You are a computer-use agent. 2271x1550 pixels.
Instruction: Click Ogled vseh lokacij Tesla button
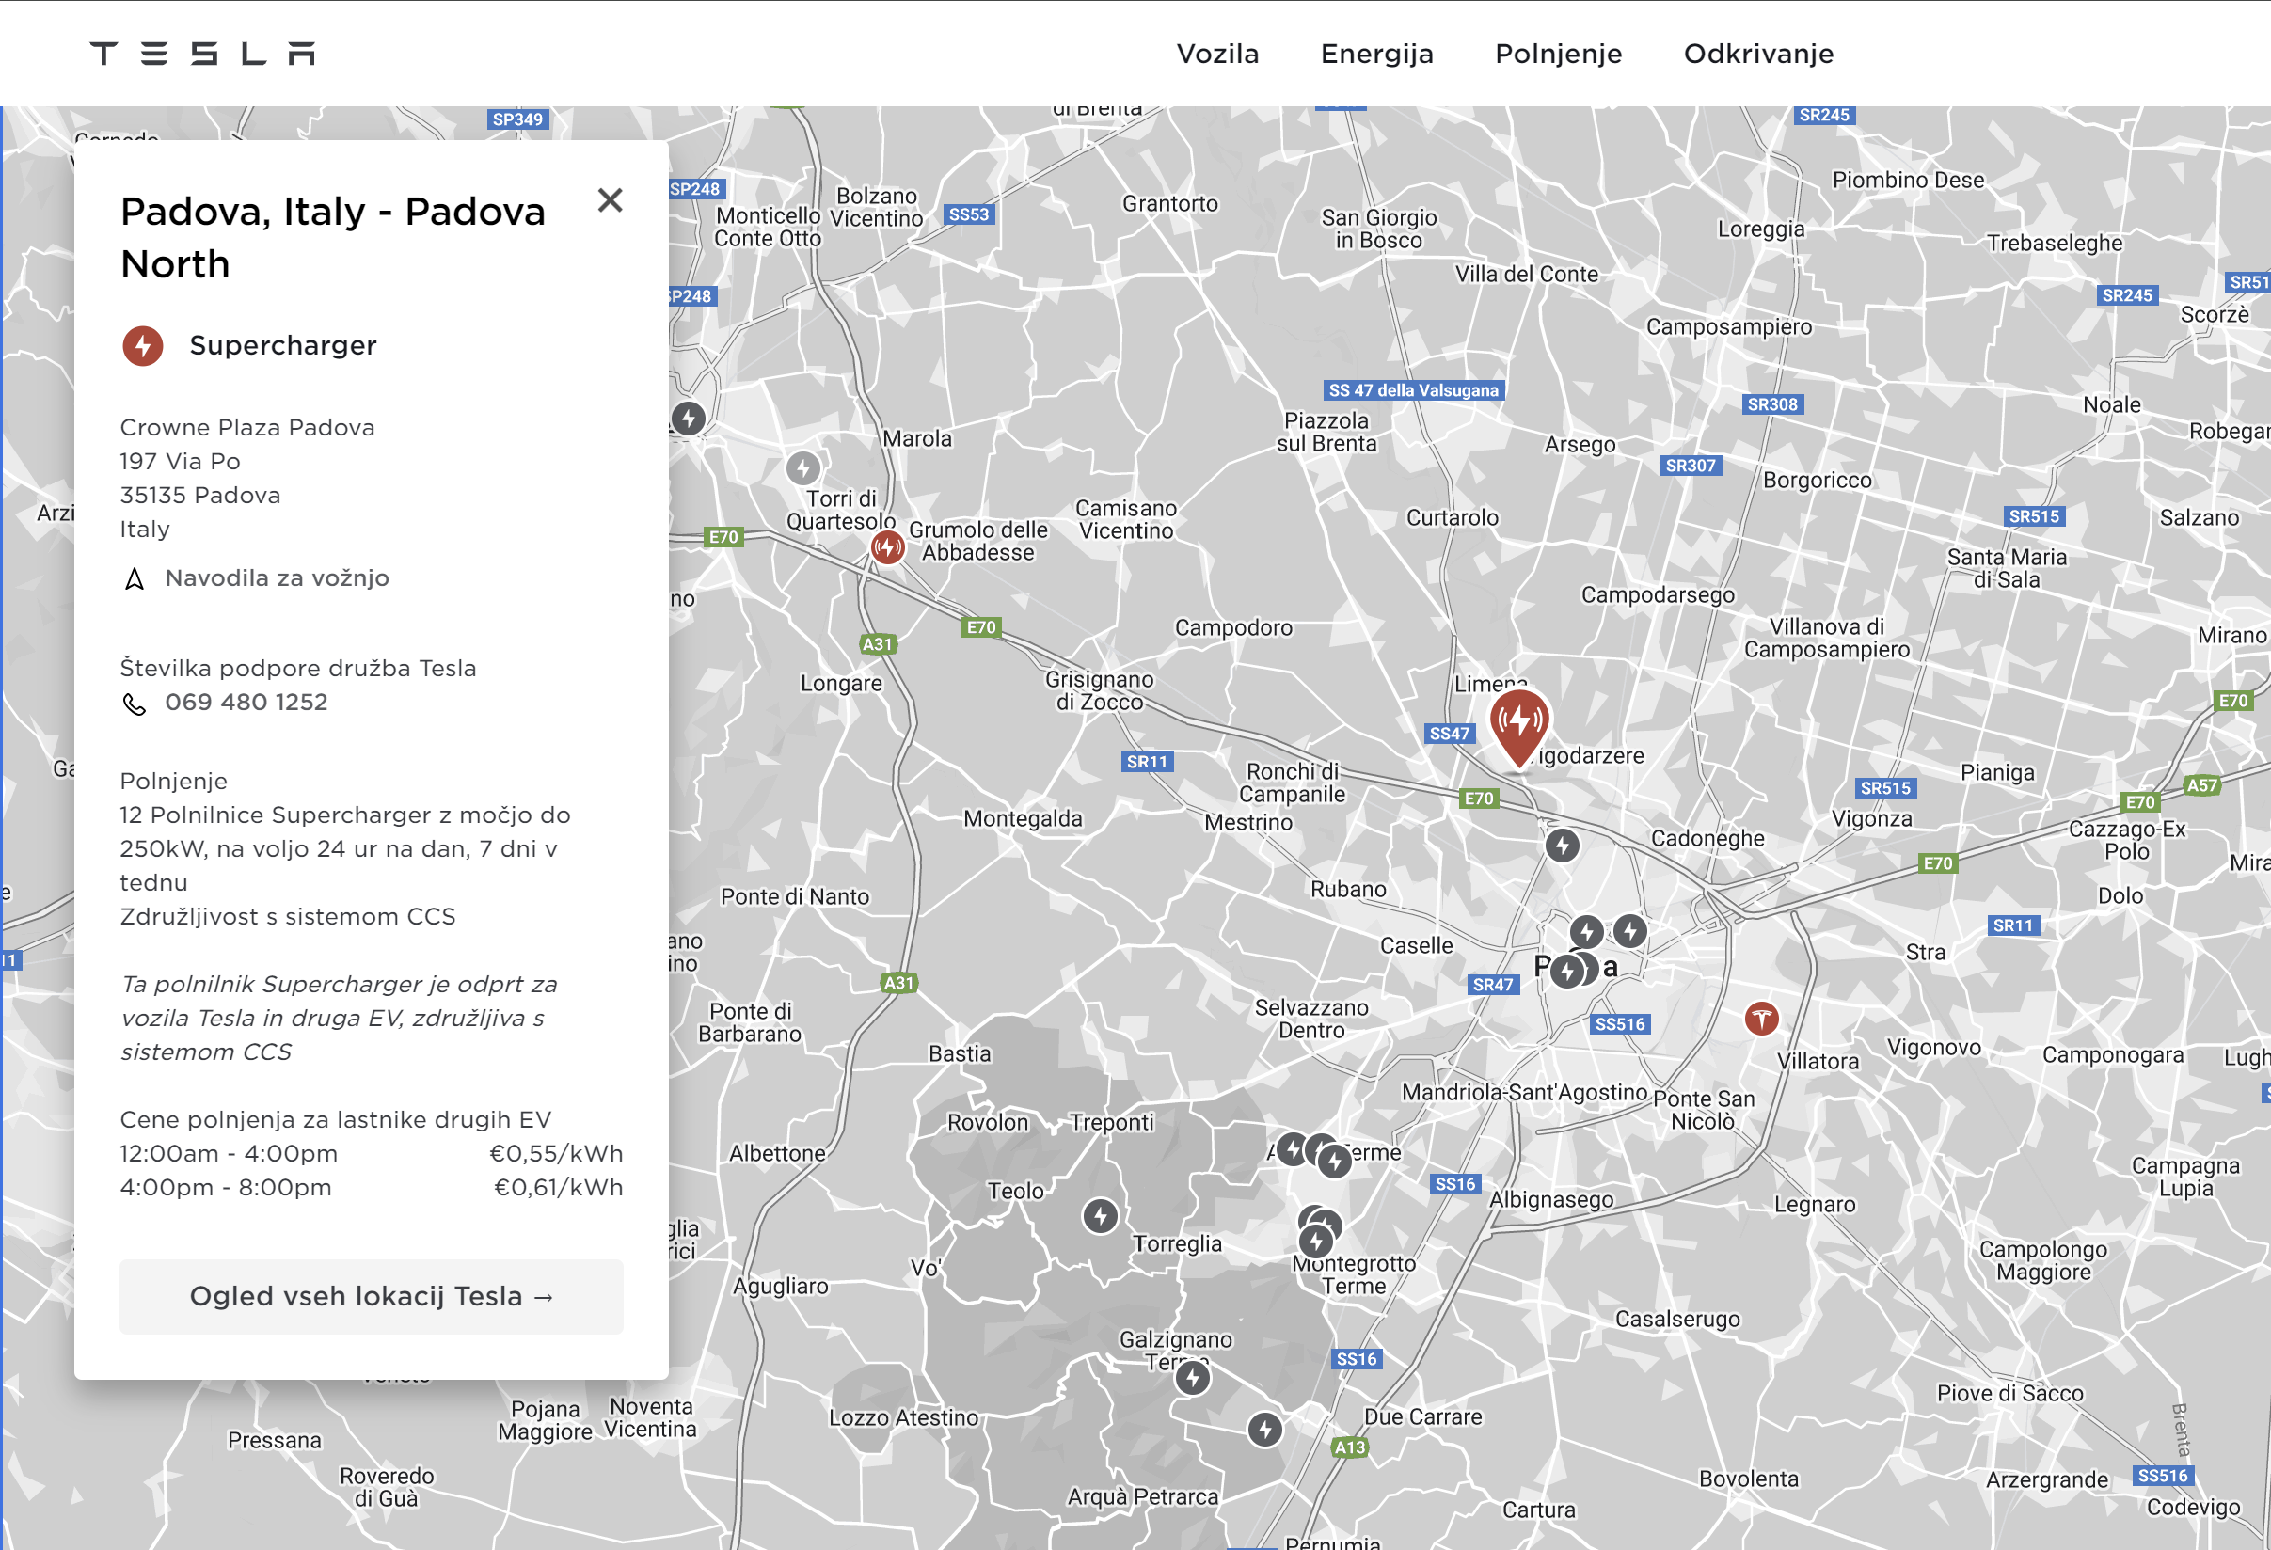pos(372,1296)
